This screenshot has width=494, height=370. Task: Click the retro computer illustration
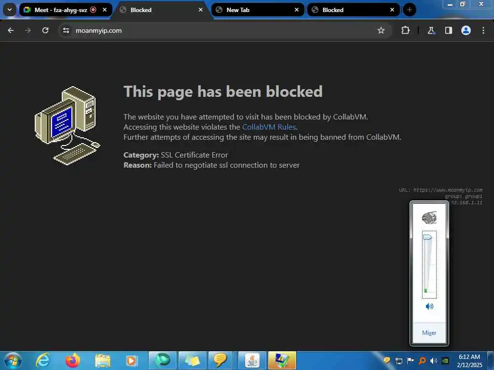coord(67,125)
